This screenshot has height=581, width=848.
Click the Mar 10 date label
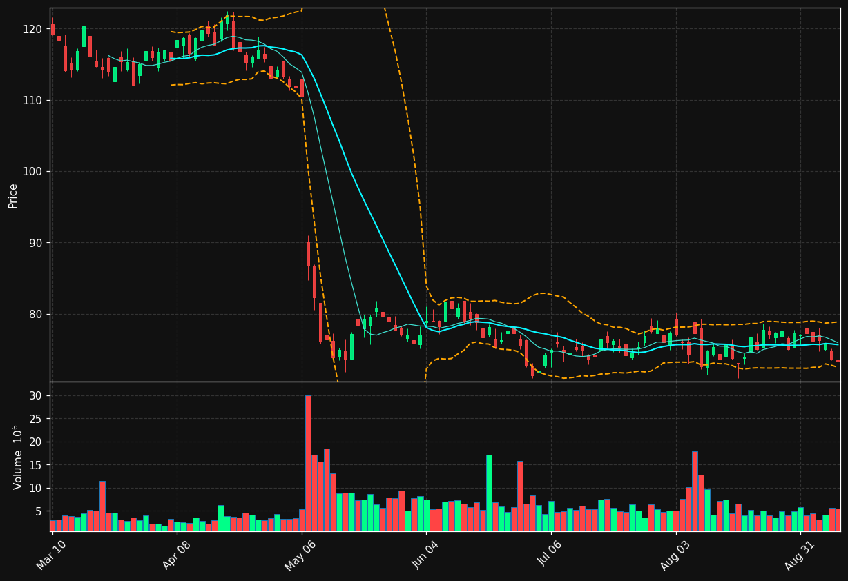pos(51,555)
